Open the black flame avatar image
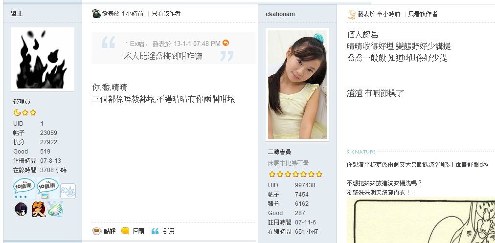495x243 pixels. [x=43, y=59]
